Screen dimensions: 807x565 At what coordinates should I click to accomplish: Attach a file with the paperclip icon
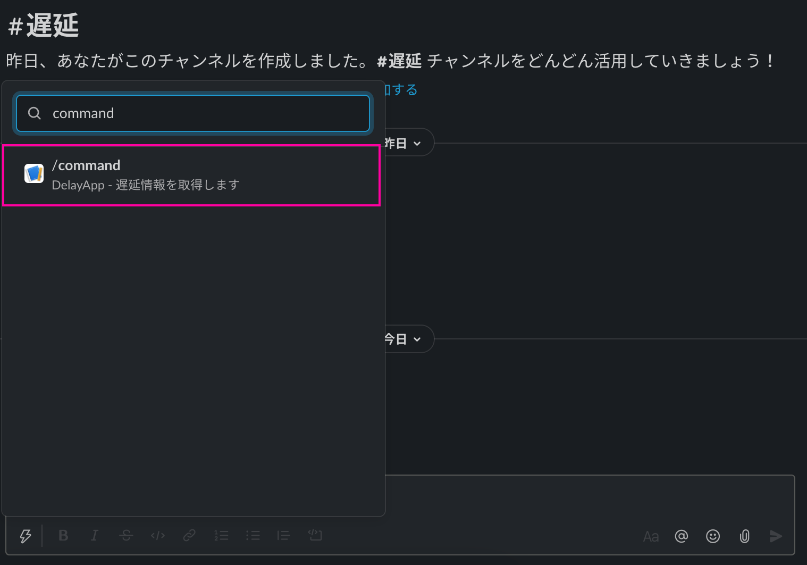coord(744,536)
